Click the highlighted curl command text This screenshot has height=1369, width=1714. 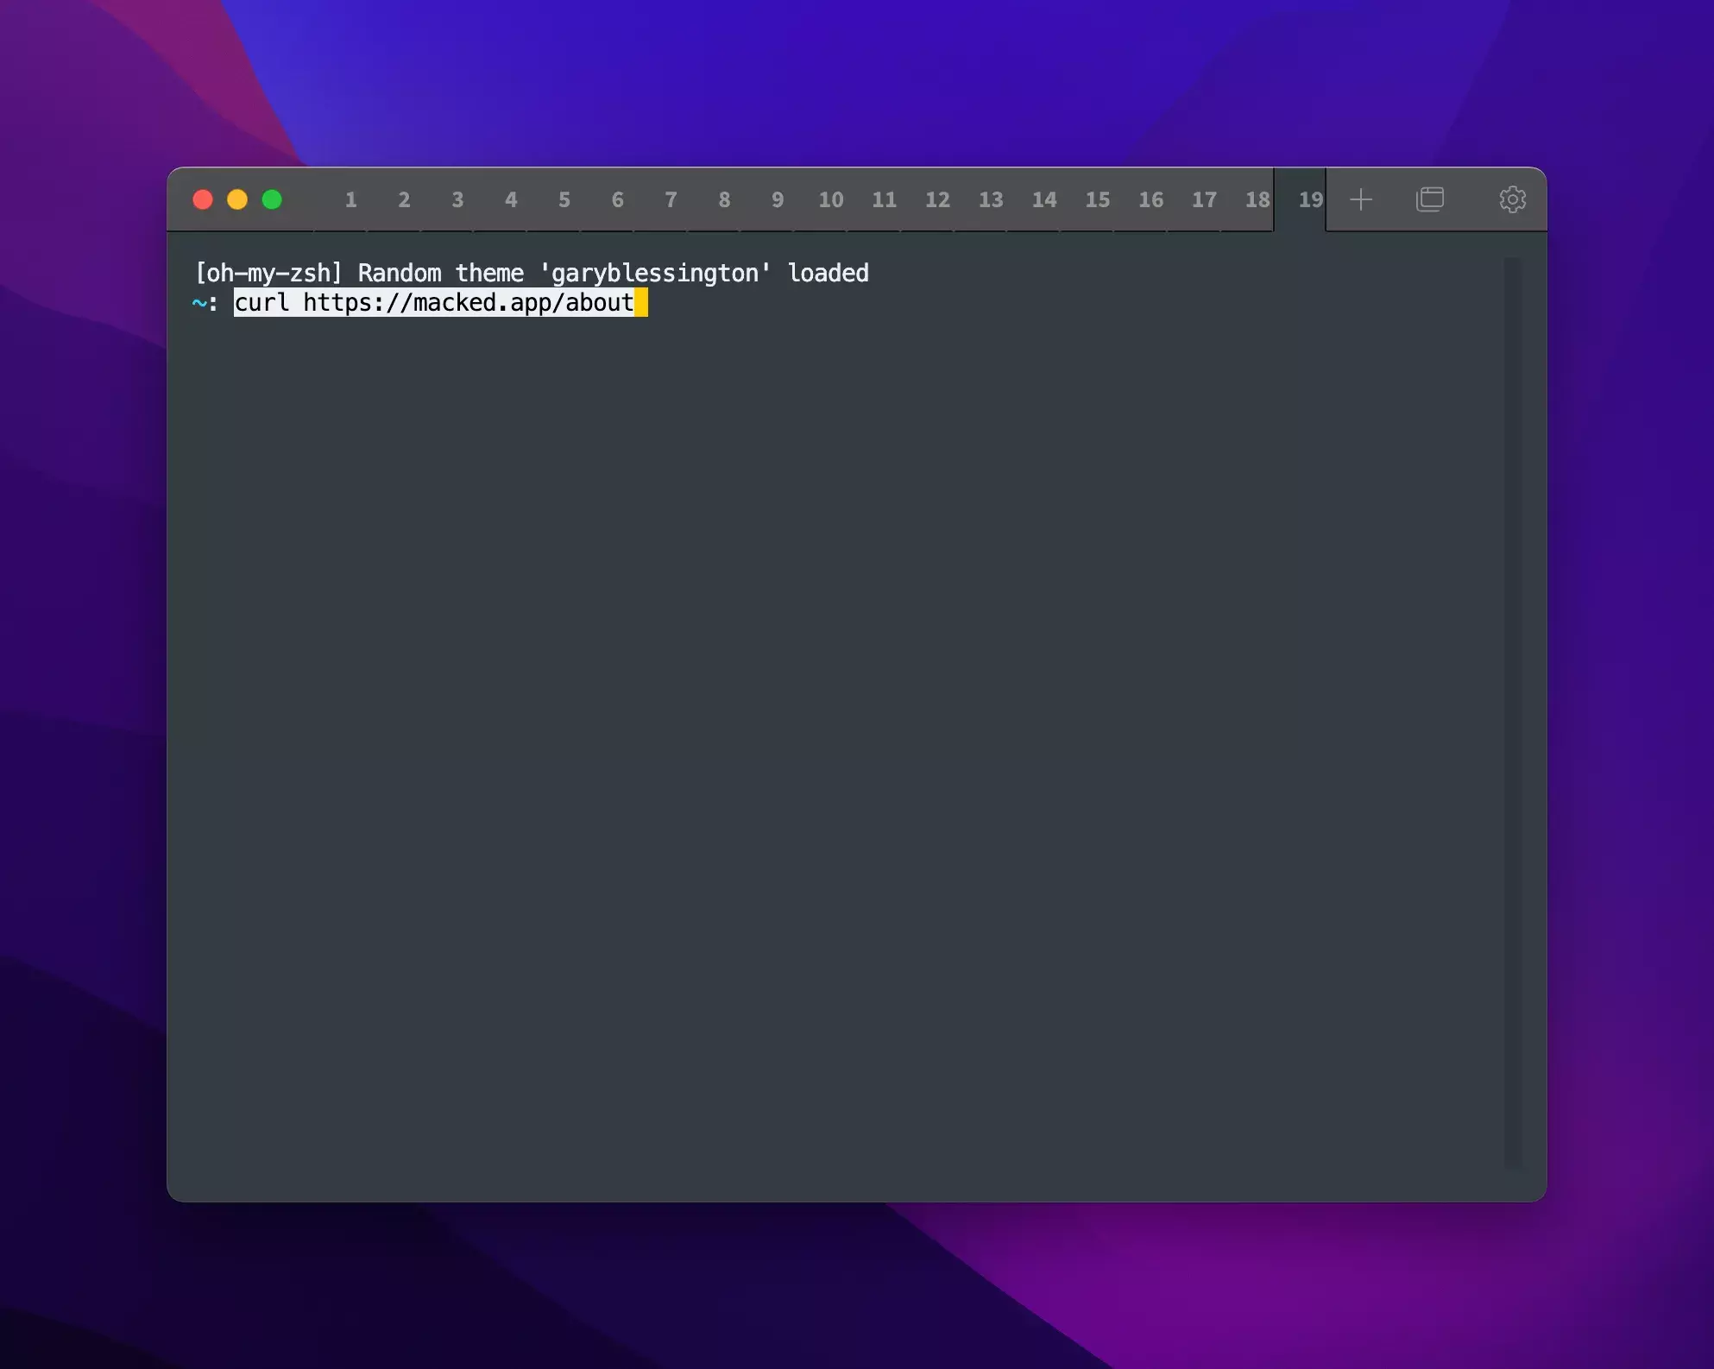[433, 303]
